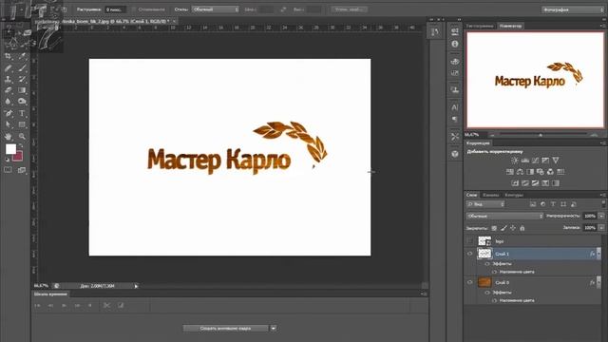
Task: Reset to default colors icon
Action: click(x=7, y=160)
